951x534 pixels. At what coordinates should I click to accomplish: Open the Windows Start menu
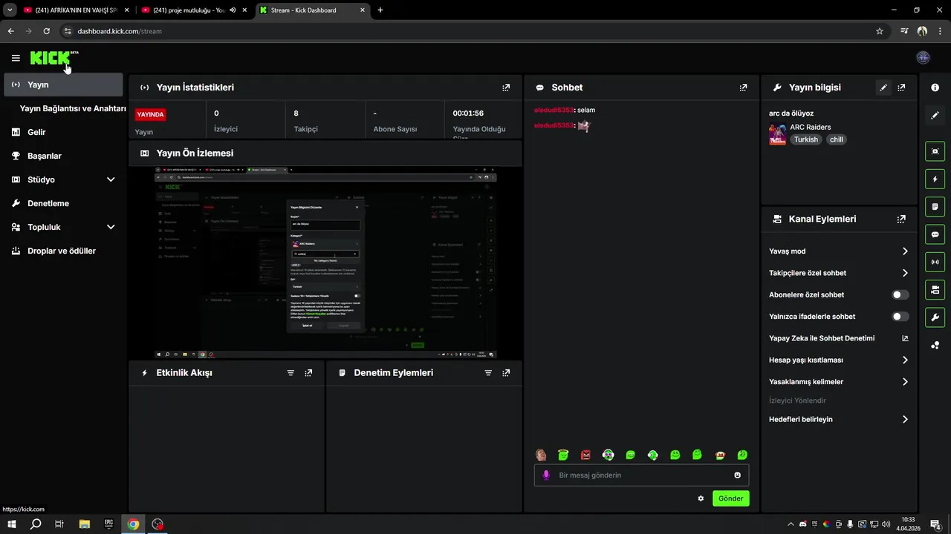point(12,524)
